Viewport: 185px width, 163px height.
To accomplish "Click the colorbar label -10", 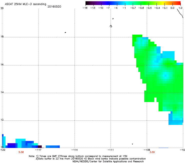I will [x=101, y=8].
